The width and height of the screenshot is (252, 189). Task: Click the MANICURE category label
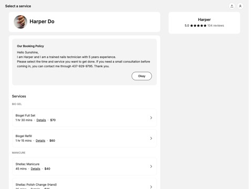click(x=18, y=153)
